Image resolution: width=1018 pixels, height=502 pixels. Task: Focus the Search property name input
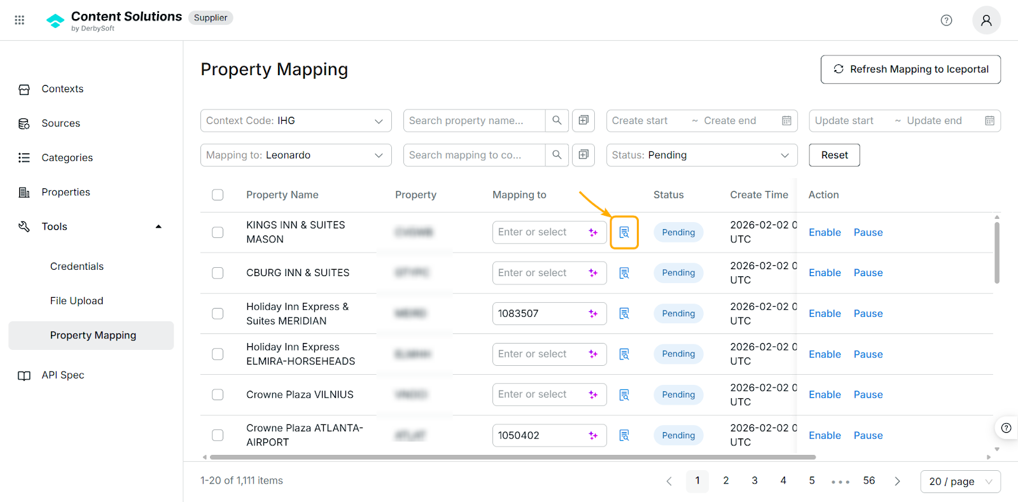tap(474, 121)
